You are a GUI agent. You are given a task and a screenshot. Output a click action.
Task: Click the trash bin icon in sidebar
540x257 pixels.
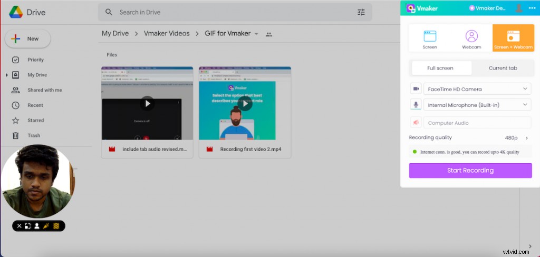pyautogui.click(x=15, y=135)
